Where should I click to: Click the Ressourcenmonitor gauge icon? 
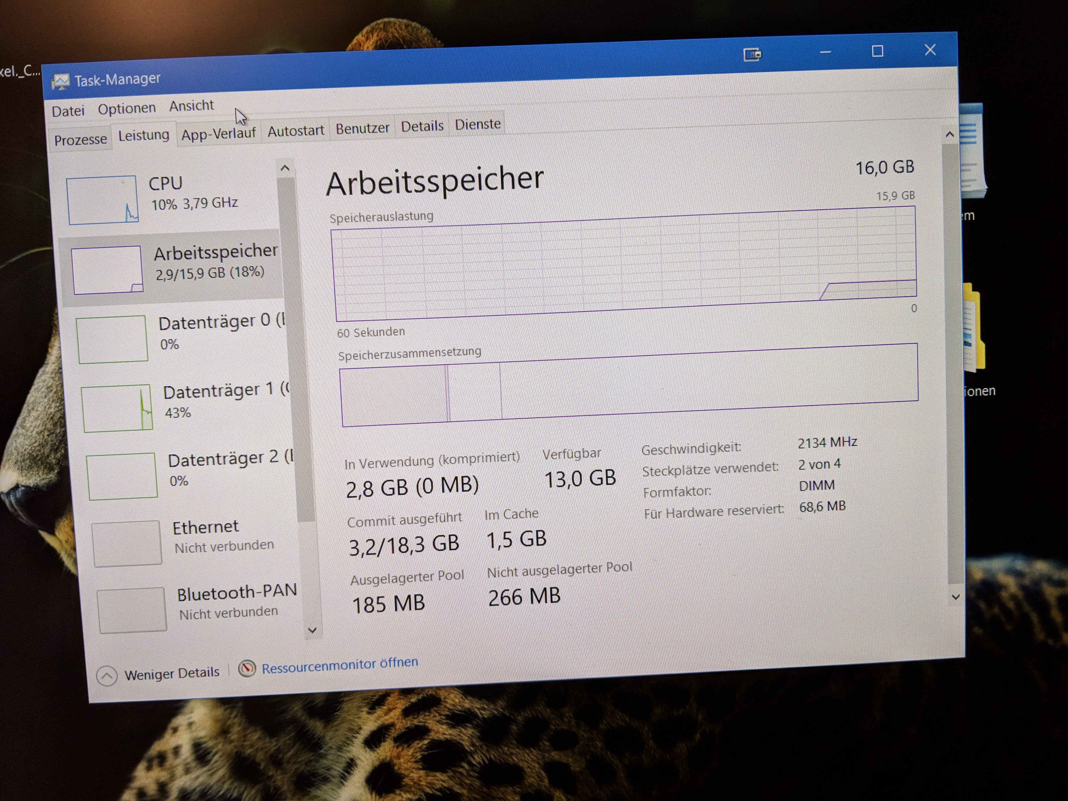tap(247, 668)
